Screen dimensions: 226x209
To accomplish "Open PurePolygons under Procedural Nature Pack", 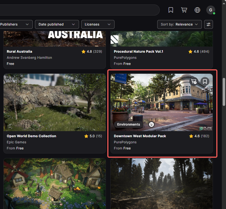I will click(125, 58).
